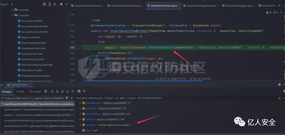Click insertDepotItemWithObj method name in editor
The height and width of the screenshot is (135, 285).
coord(129,31)
